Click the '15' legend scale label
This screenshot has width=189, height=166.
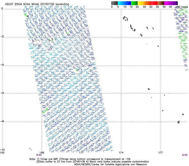(131, 7)
